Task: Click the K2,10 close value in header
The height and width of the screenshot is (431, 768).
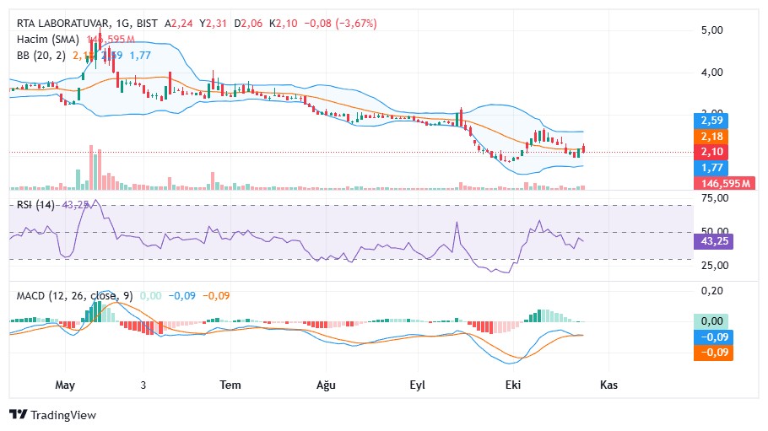Action: tap(283, 24)
